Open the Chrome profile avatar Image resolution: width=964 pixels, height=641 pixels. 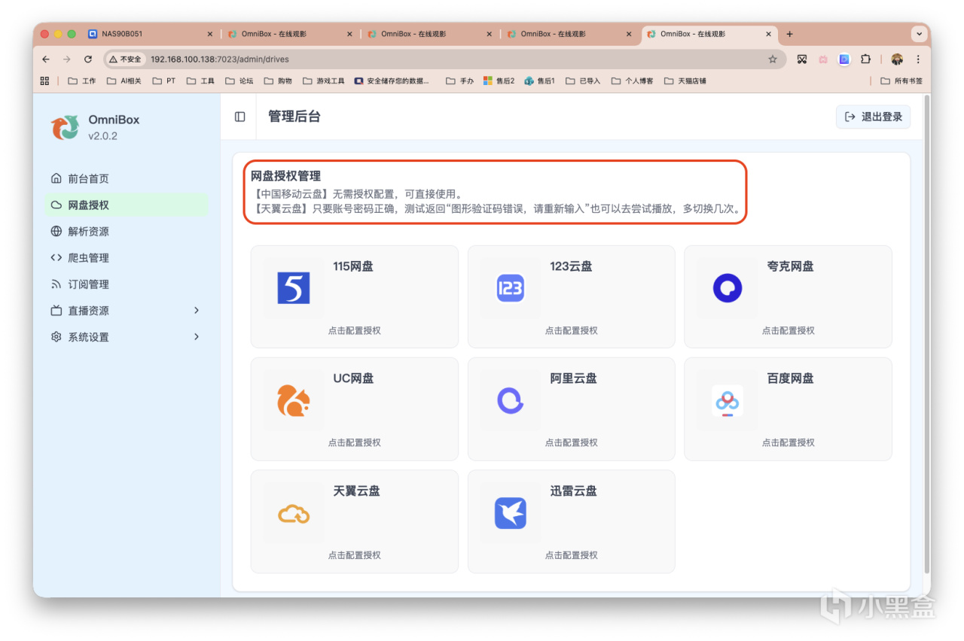[896, 59]
